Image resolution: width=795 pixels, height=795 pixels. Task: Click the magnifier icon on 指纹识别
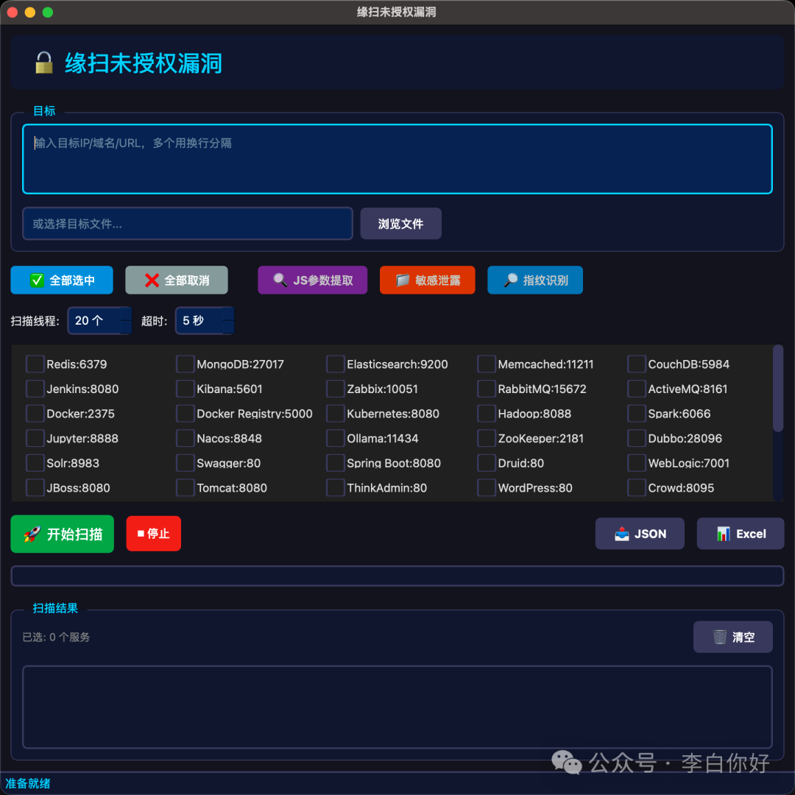(510, 280)
